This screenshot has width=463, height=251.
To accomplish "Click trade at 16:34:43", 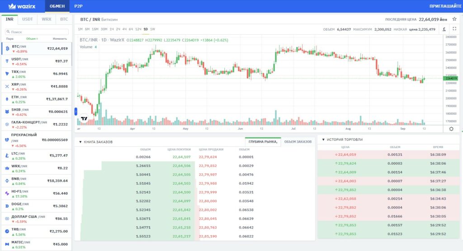I will click(388, 199).
